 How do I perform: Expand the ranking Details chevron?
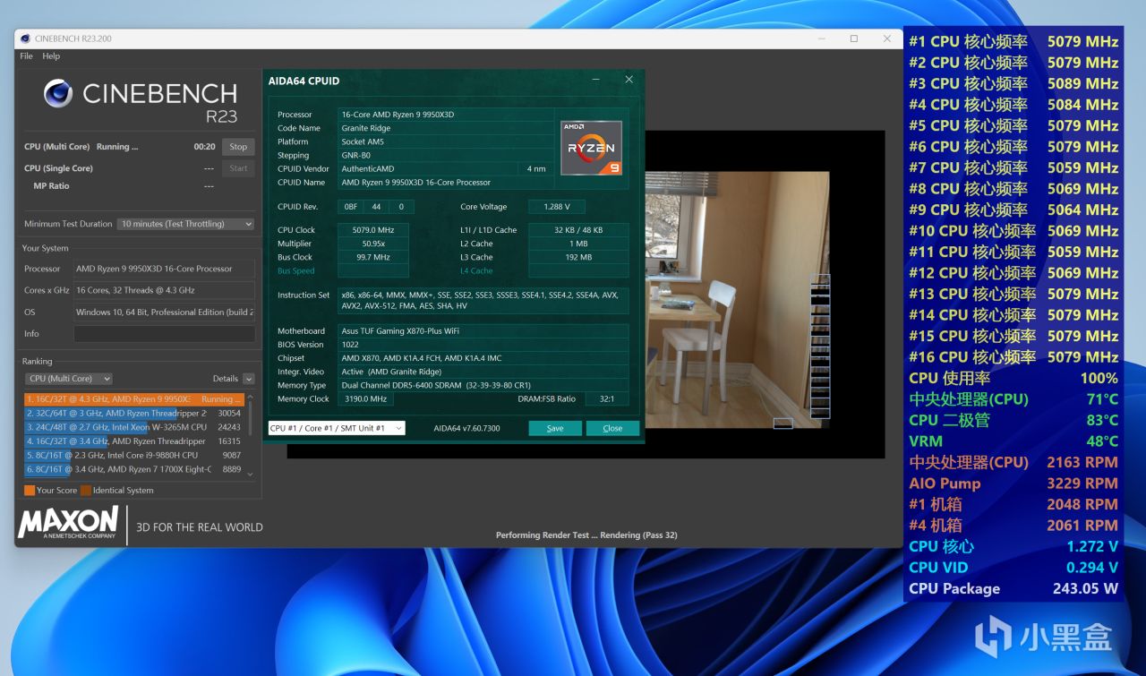249,379
